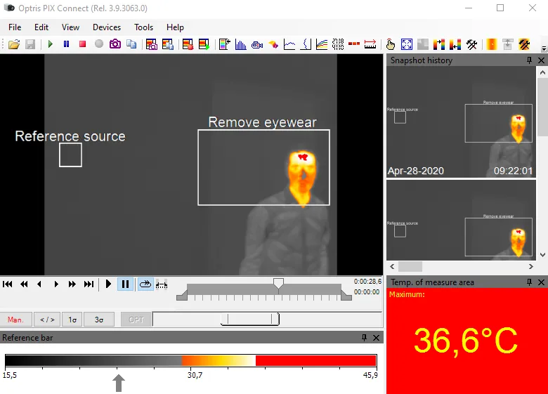Open the Tools menu

coord(143,27)
